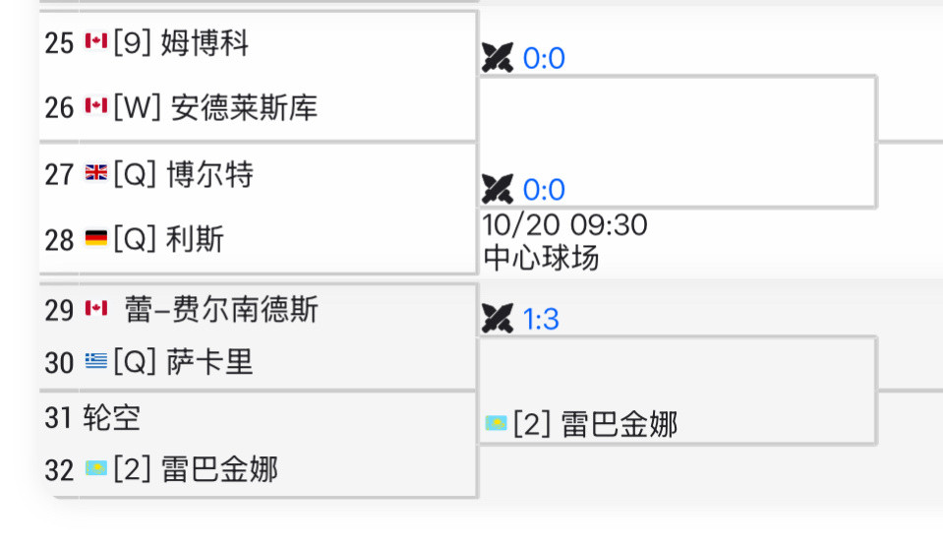
Task: Click the UK flag beside 博尔特
Action: [95, 174]
